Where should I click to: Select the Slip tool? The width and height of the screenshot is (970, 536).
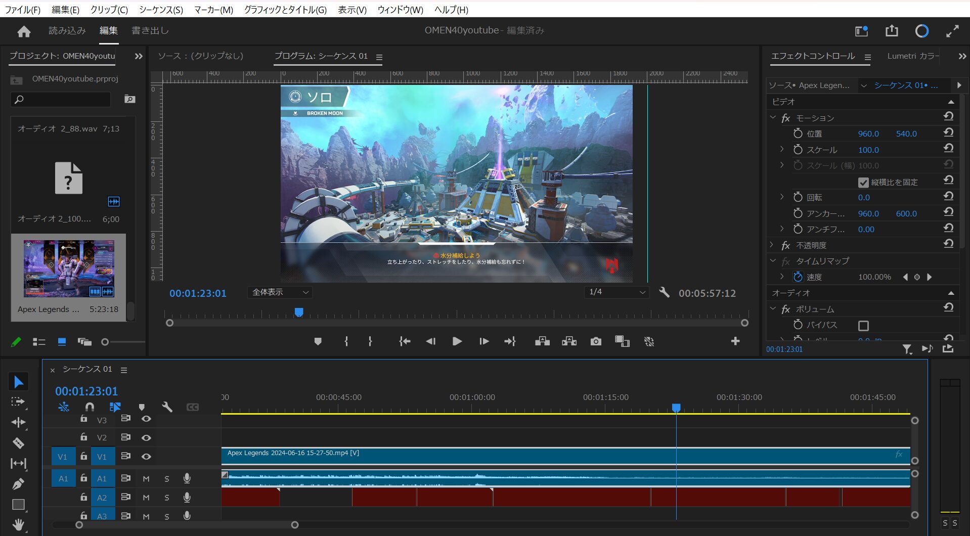(x=18, y=463)
